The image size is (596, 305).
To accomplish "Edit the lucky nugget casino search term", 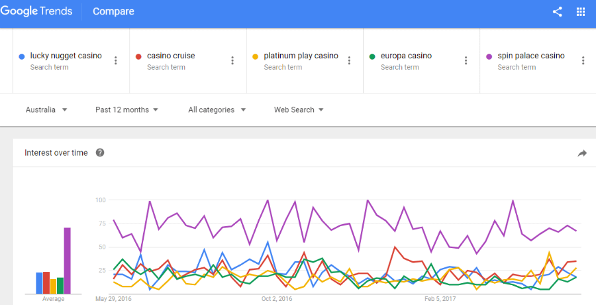I will (66, 56).
